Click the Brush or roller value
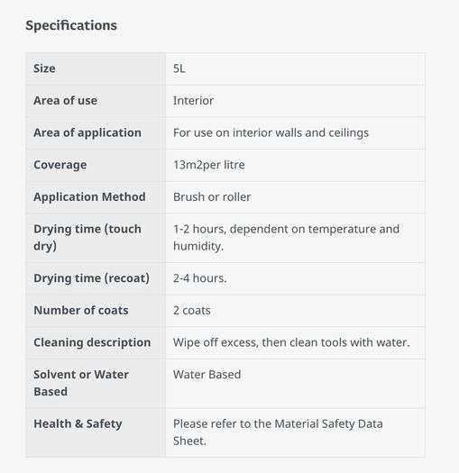The width and height of the screenshot is (459, 473). 212,197
